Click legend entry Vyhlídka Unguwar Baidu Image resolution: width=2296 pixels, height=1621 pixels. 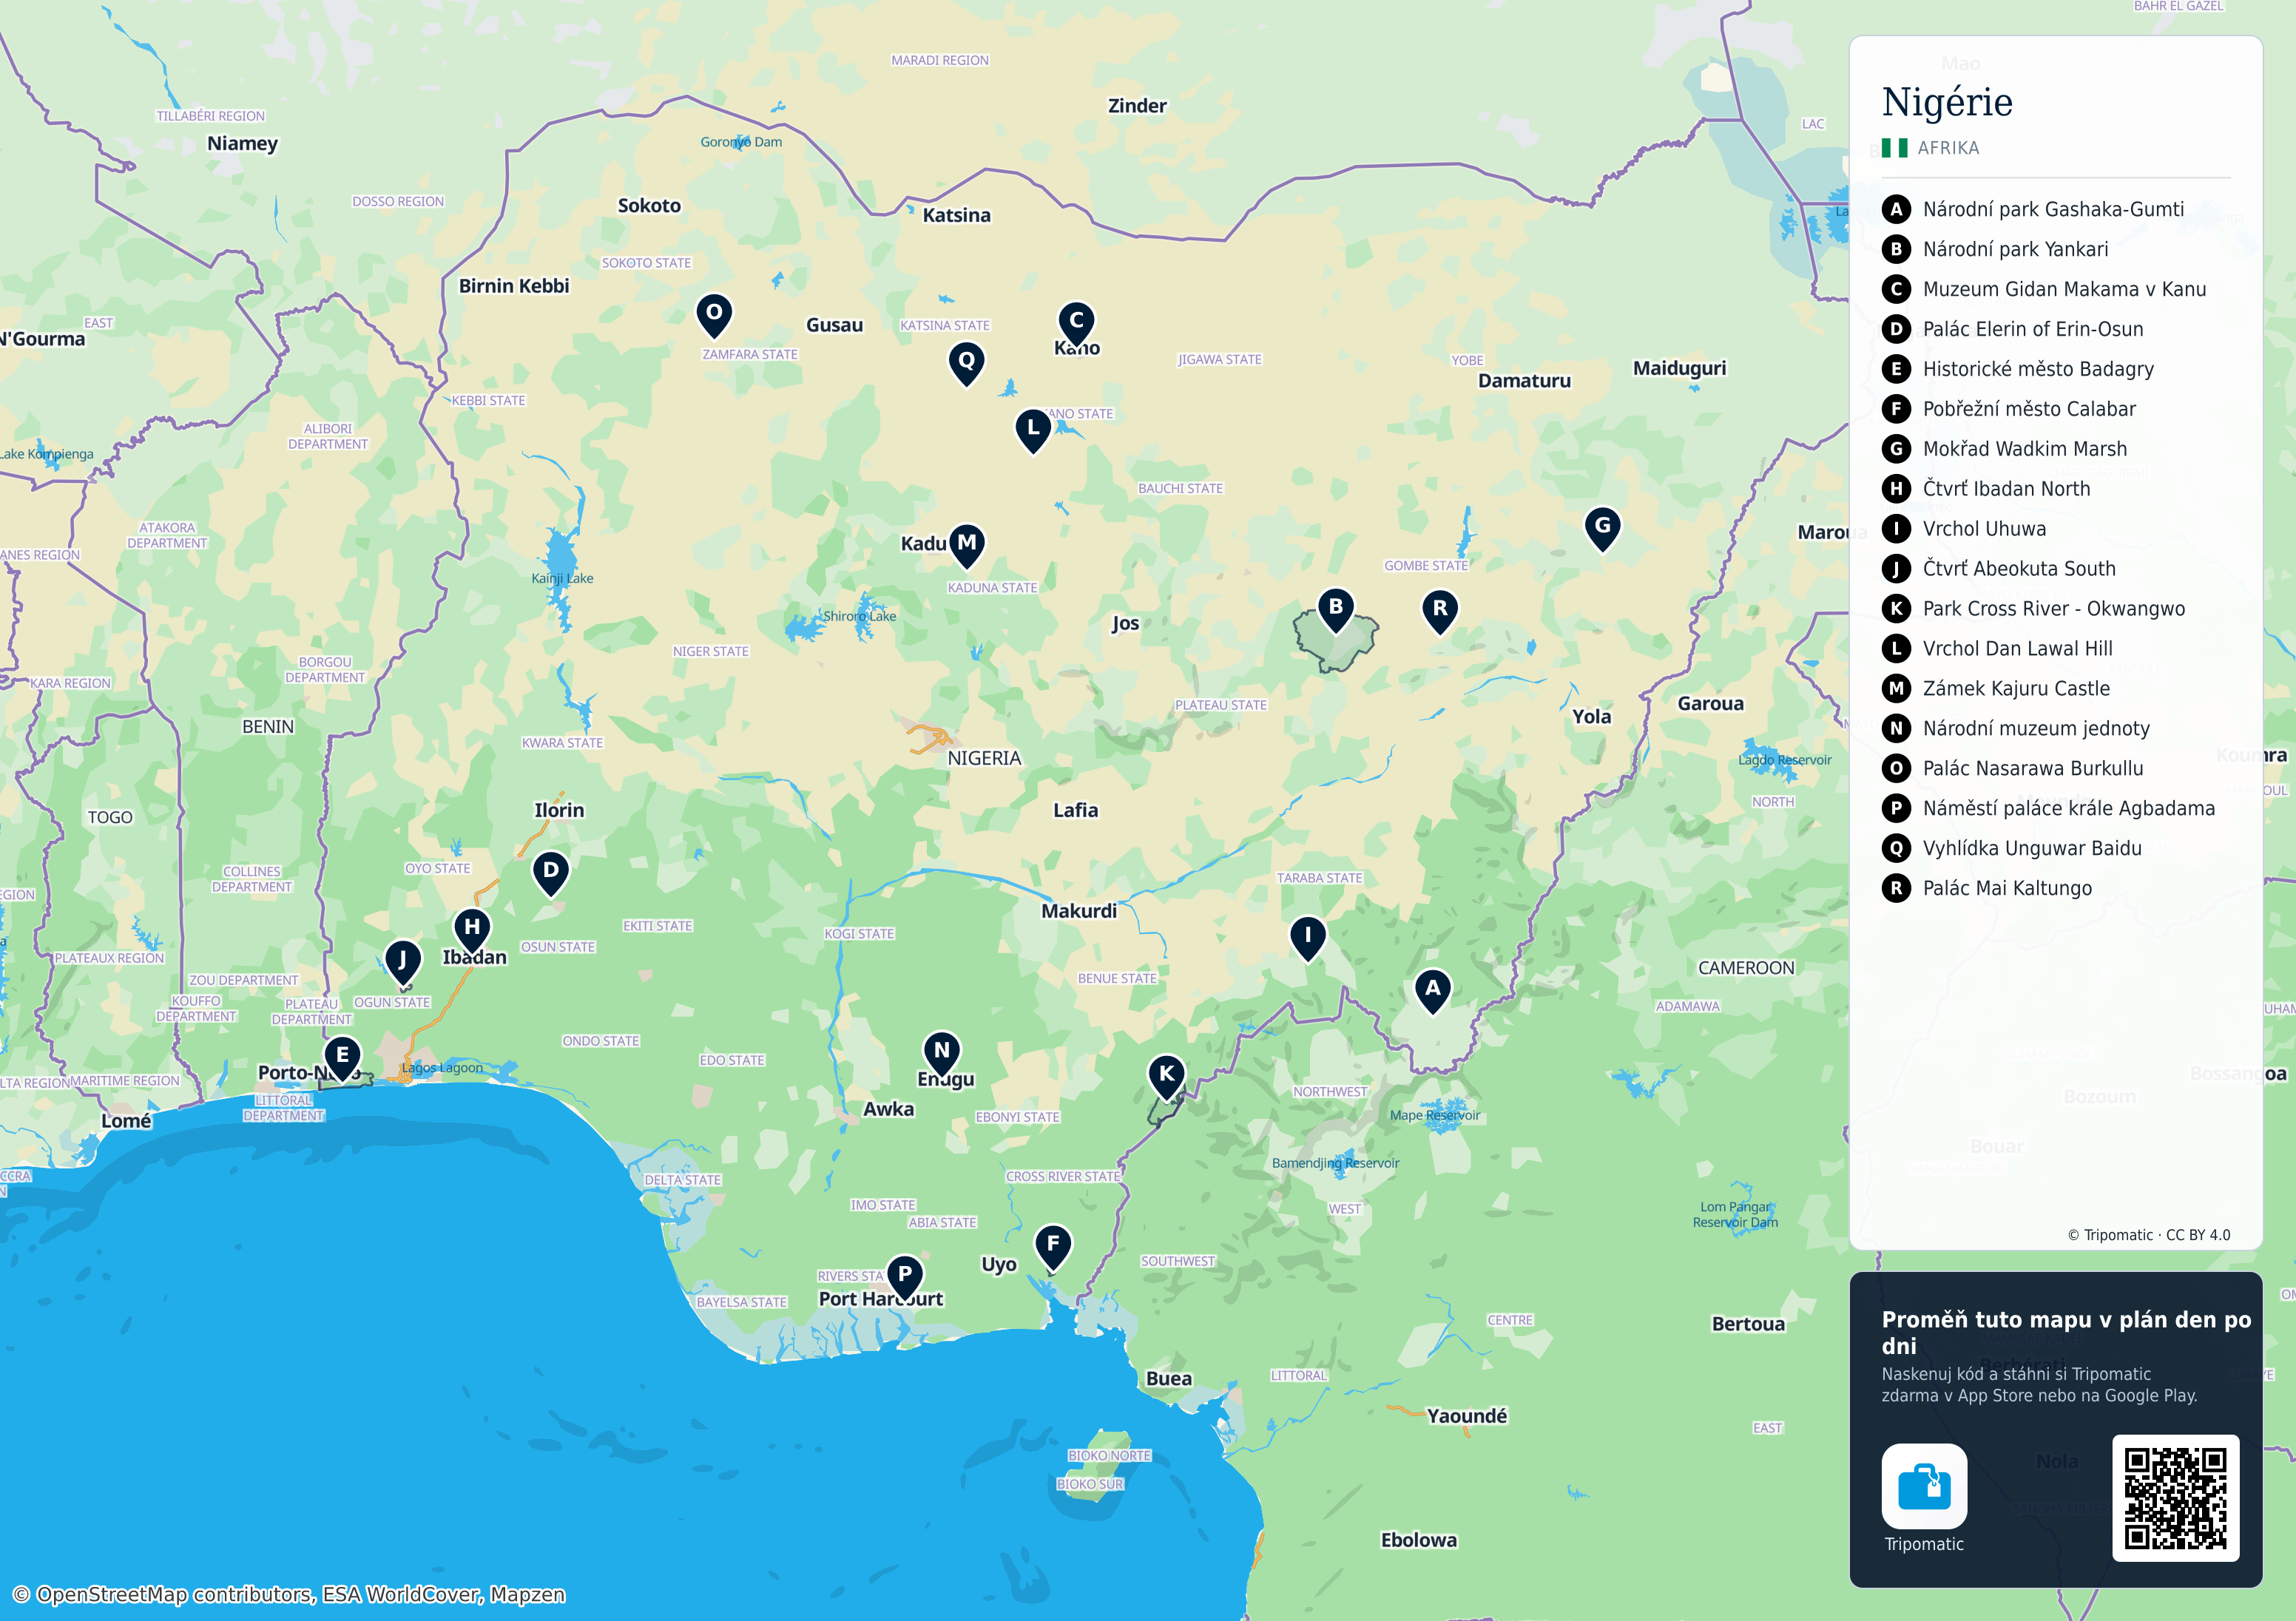(2031, 848)
